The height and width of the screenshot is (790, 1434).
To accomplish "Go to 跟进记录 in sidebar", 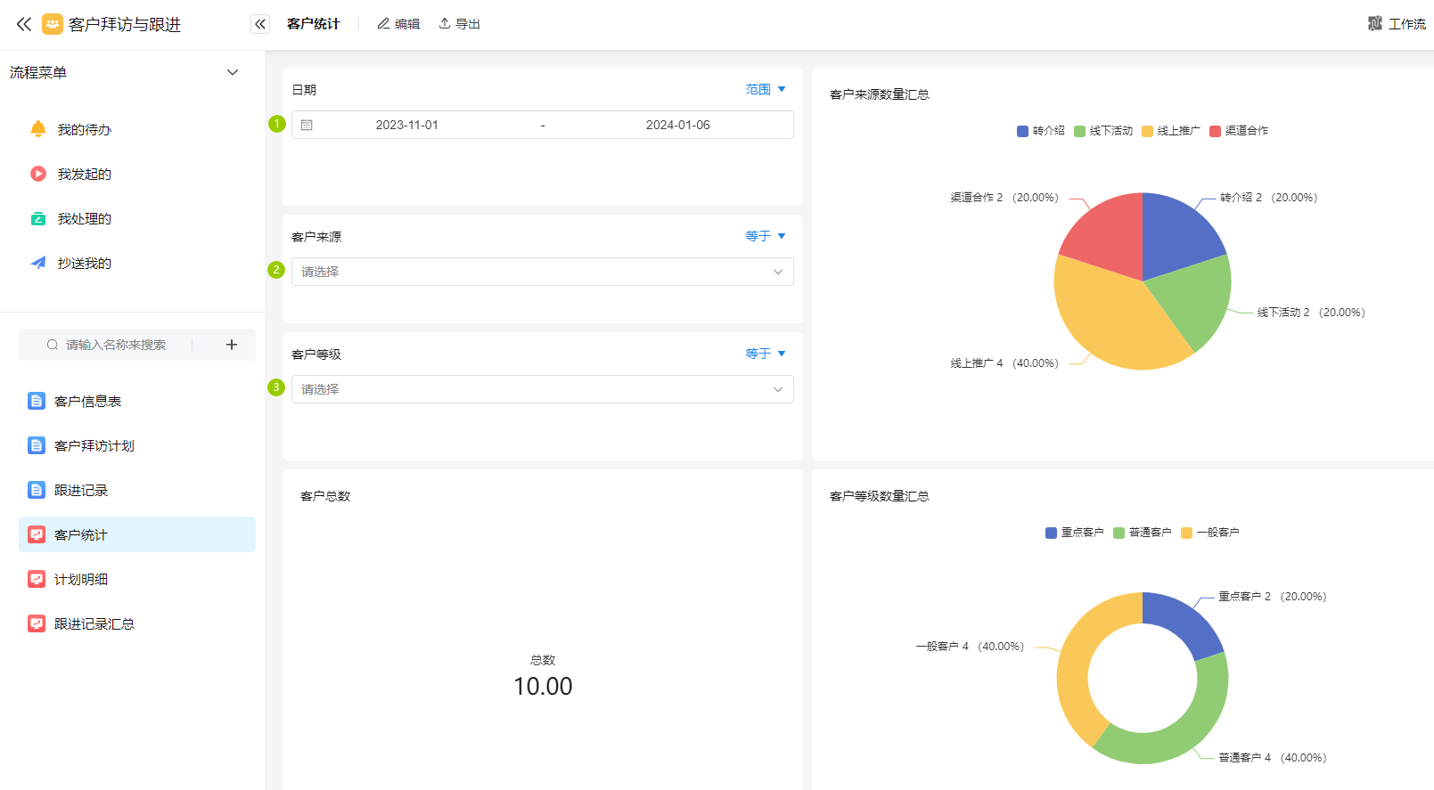I will (136, 490).
